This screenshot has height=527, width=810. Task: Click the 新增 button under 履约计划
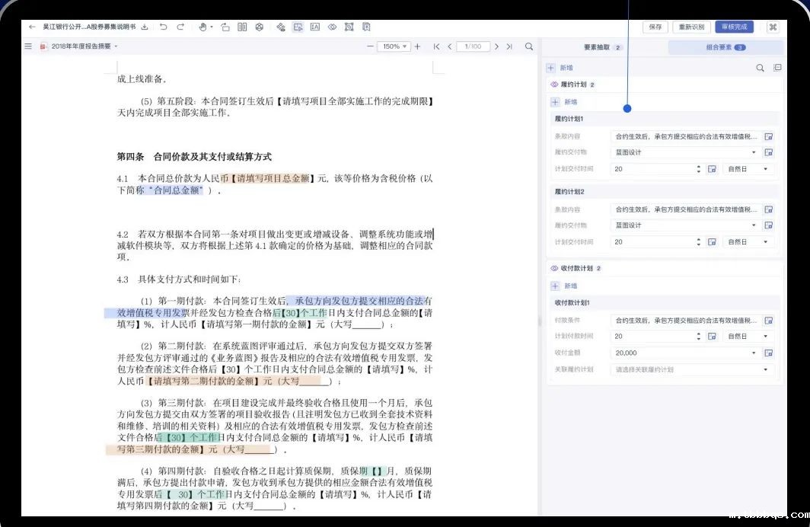pos(563,101)
